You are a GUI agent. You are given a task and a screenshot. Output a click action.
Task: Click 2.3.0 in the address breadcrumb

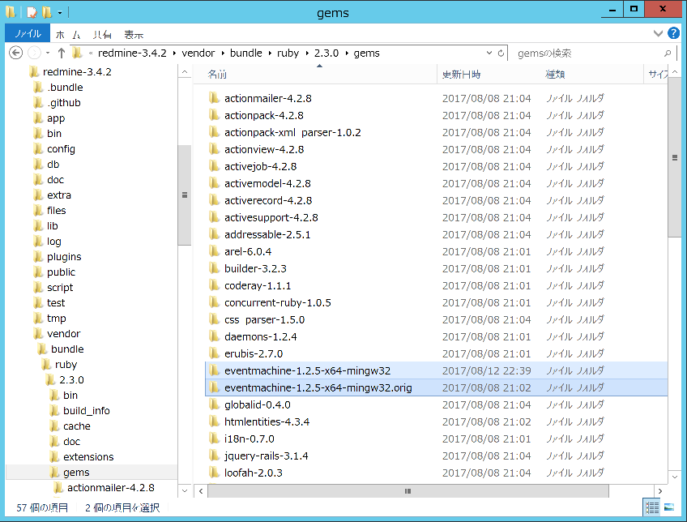point(326,53)
